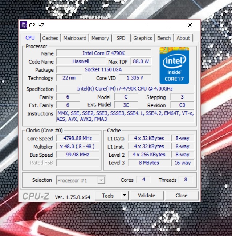The image size is (232, 236).
Task: Select the CPU tab
Action: pyautogui.click(x=30, y=37)
